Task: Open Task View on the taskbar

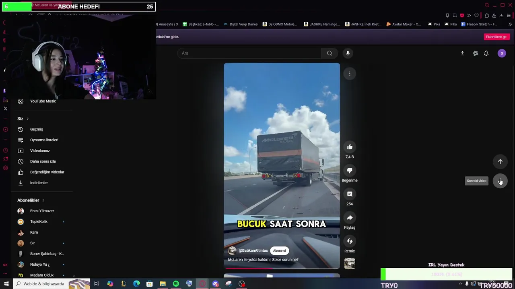Action: click(x=97, y=284)
